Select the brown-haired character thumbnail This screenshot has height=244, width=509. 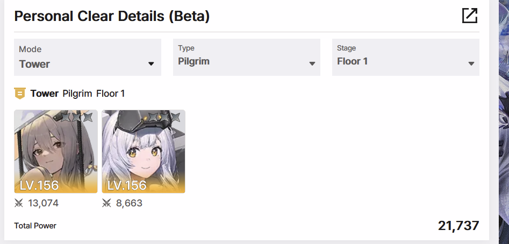(x=56, y=152)
